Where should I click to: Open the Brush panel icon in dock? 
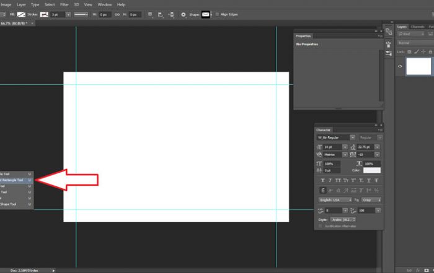pos(389,53)
